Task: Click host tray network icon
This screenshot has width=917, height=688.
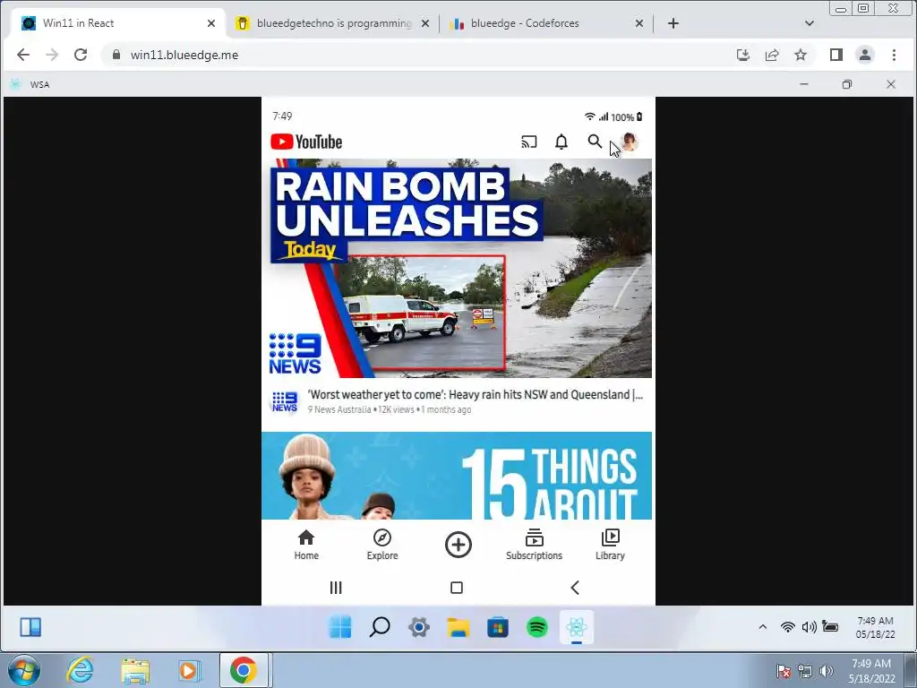Action: 805,671
